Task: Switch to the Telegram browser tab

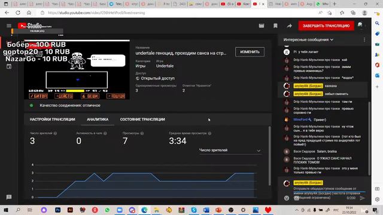Action: click(115, 4)
